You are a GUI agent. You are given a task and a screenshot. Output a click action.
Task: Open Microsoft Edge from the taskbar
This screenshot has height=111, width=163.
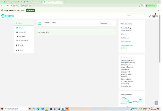(38, 109)
